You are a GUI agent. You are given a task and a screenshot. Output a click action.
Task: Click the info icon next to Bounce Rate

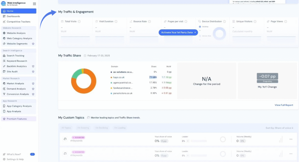pyautogui.click(x=149, y=22)
